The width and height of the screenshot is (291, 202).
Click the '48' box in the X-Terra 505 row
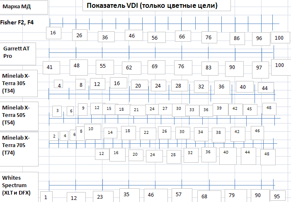[269, 109]
